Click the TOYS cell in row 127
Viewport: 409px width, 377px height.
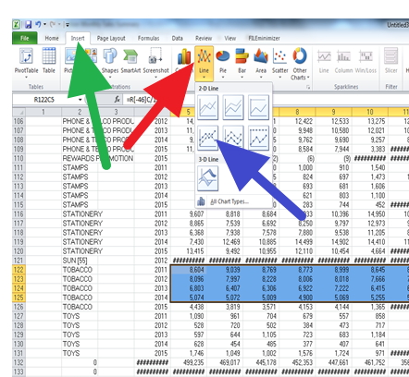[80, 316]
